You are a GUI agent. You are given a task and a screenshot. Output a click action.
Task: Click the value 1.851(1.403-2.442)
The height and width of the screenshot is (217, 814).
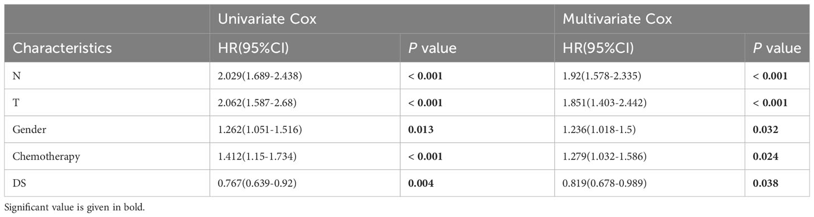tap(605, 102)
